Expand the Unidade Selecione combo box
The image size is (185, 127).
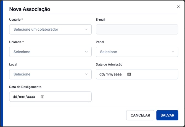(x=50, y=52)
